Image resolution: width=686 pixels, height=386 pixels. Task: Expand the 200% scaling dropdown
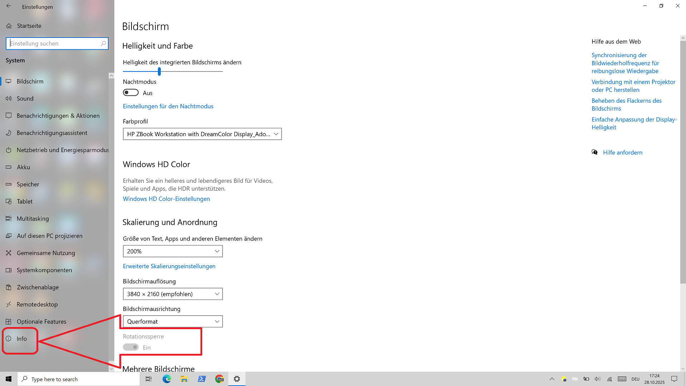173,251
